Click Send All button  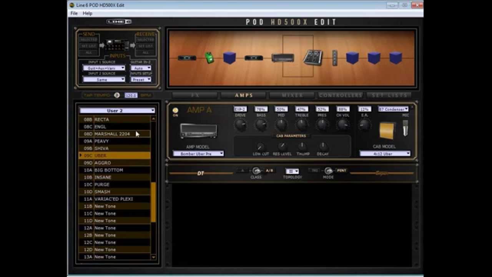[x=89, y=52]
